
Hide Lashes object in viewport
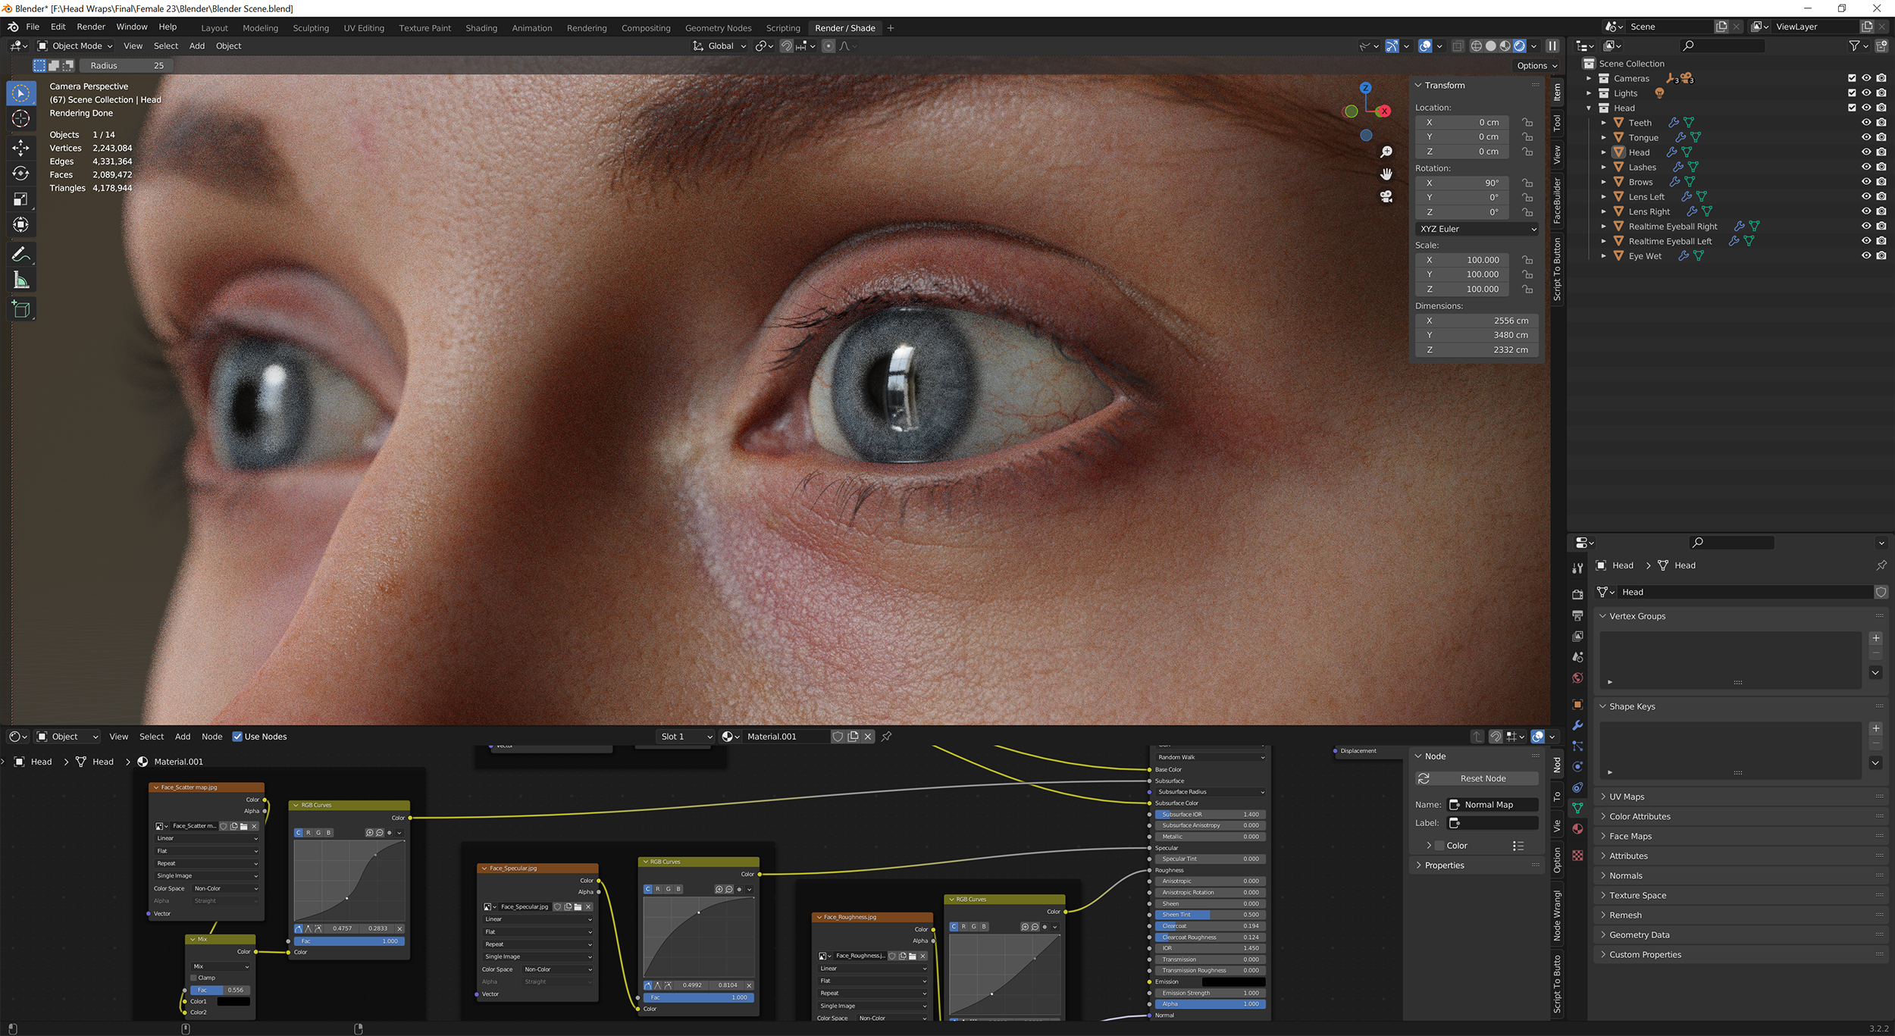click(1866, 167)
